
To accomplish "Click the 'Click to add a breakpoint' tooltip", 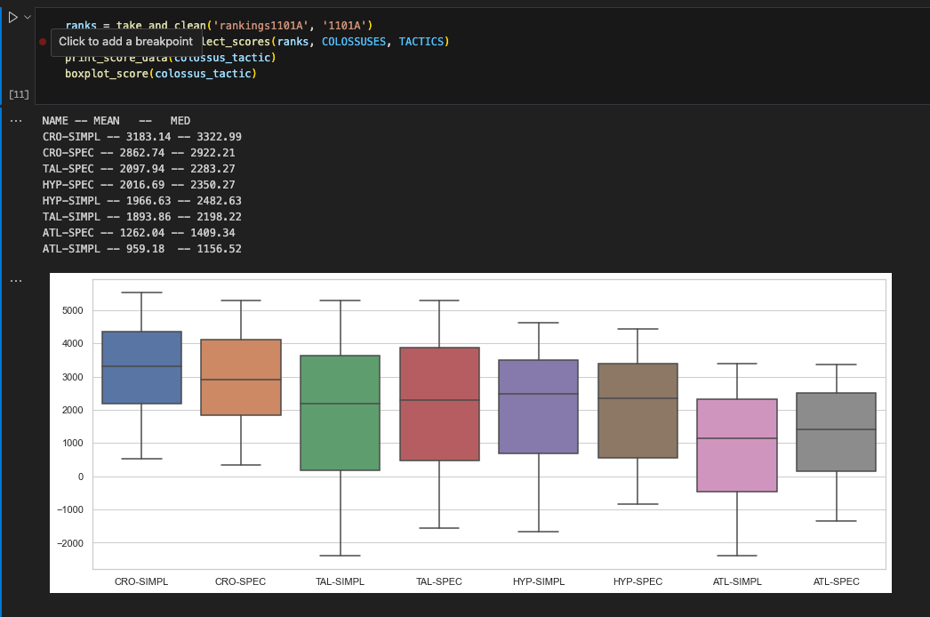I will [125, 42].
